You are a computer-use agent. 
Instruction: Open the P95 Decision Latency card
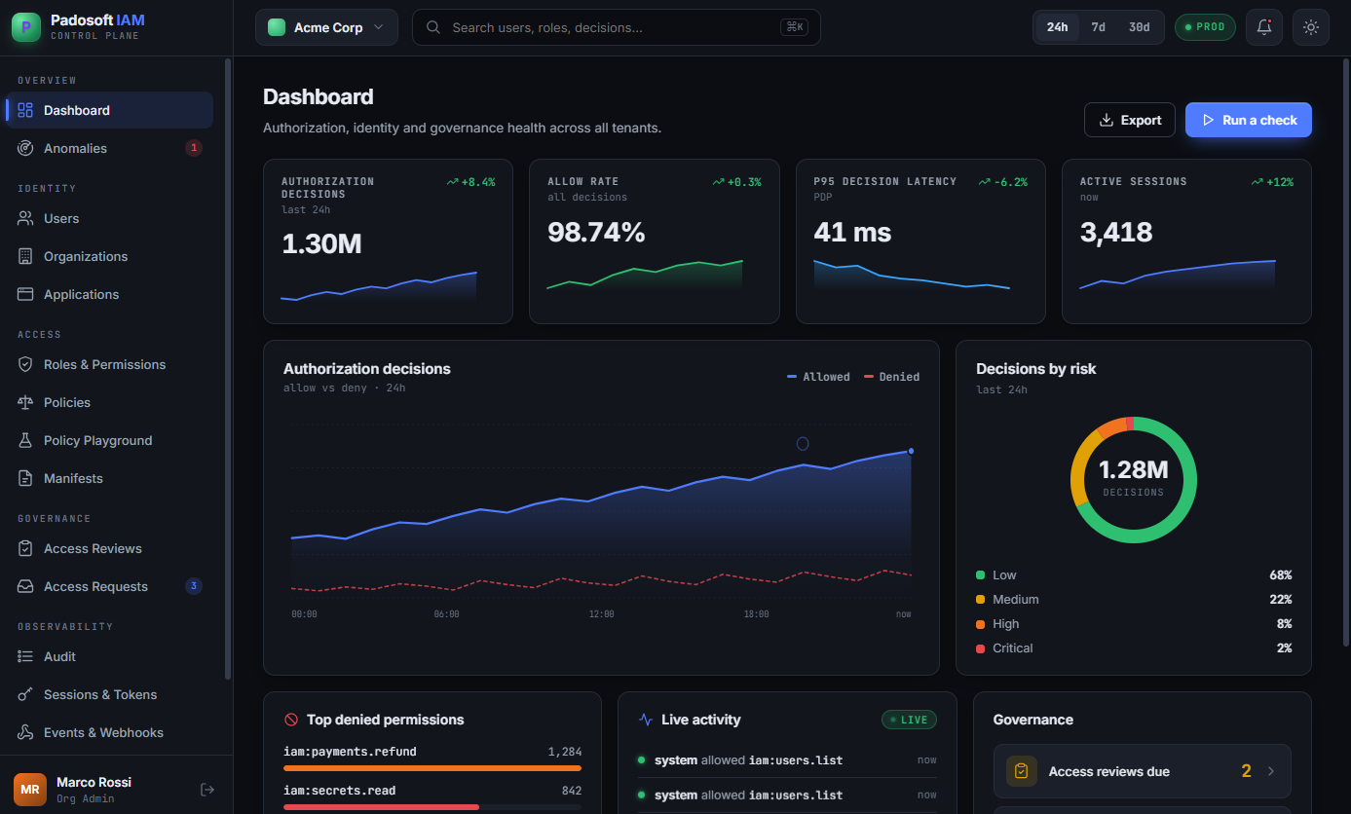pyautogui.click(x=920, y=241)
